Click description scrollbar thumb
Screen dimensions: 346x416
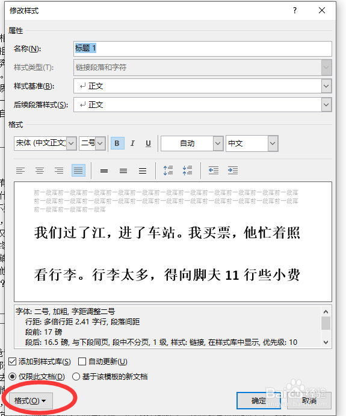tap(326, 323)
